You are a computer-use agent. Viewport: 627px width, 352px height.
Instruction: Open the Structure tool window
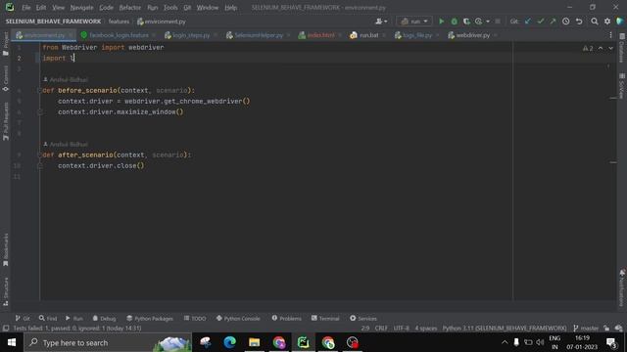pyautogui.click(x=6, y=291)
